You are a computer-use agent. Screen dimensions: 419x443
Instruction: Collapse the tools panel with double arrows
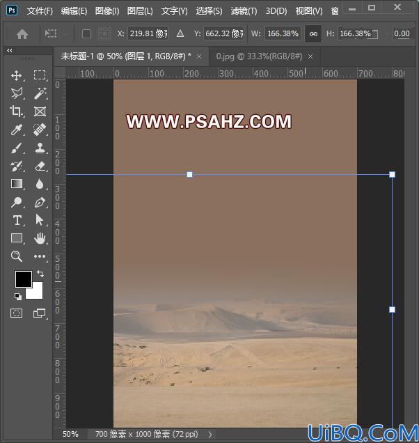(10, 51)
